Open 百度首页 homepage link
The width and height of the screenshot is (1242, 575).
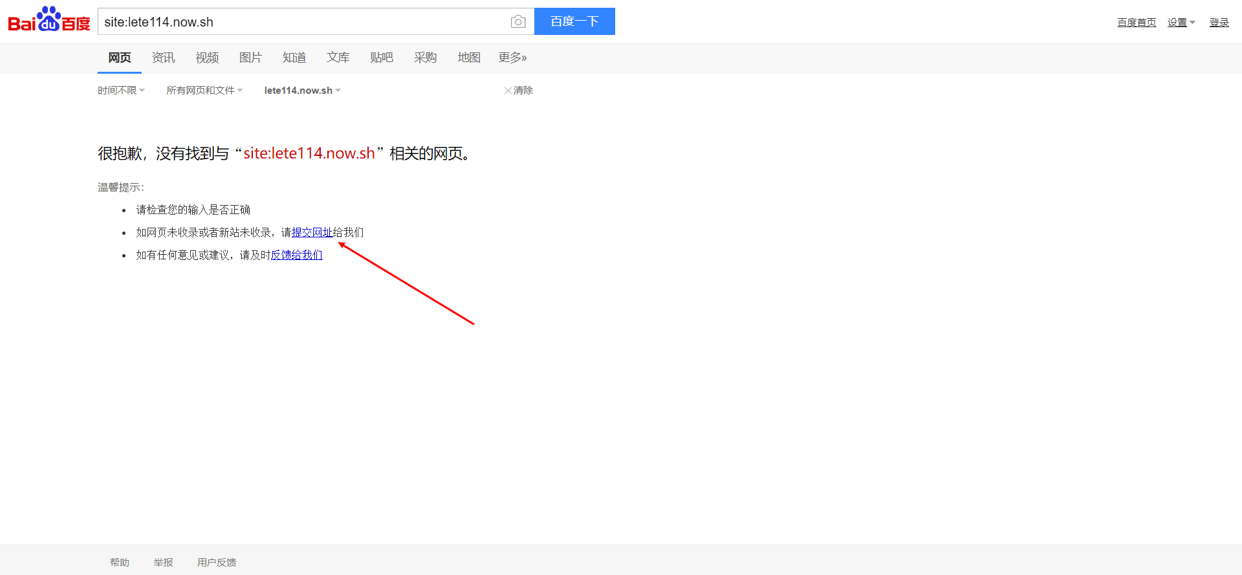click(x=1137, y=23)
